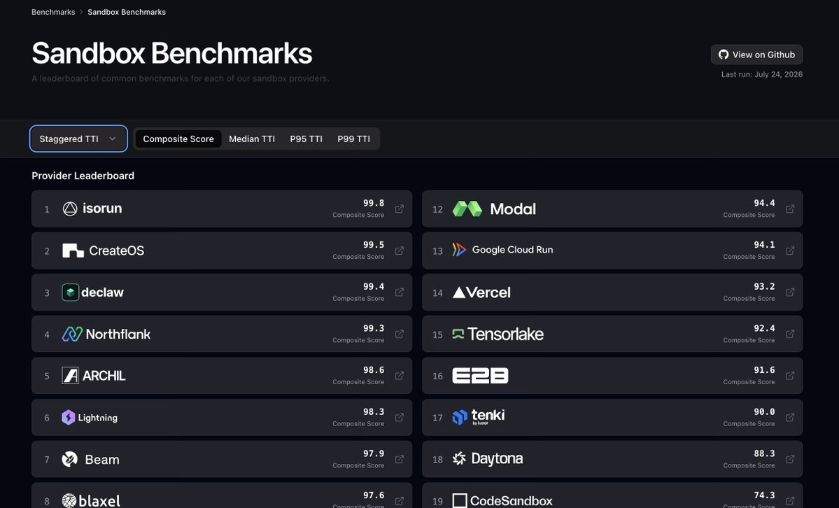839x508 pixels.
Task: Click the E2B logo
Action: click(x=480, y=376)
